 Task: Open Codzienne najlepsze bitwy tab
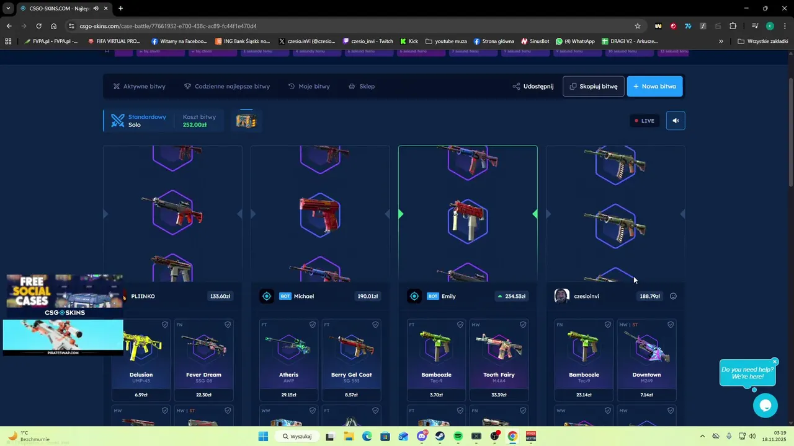[x=227, y=87]
